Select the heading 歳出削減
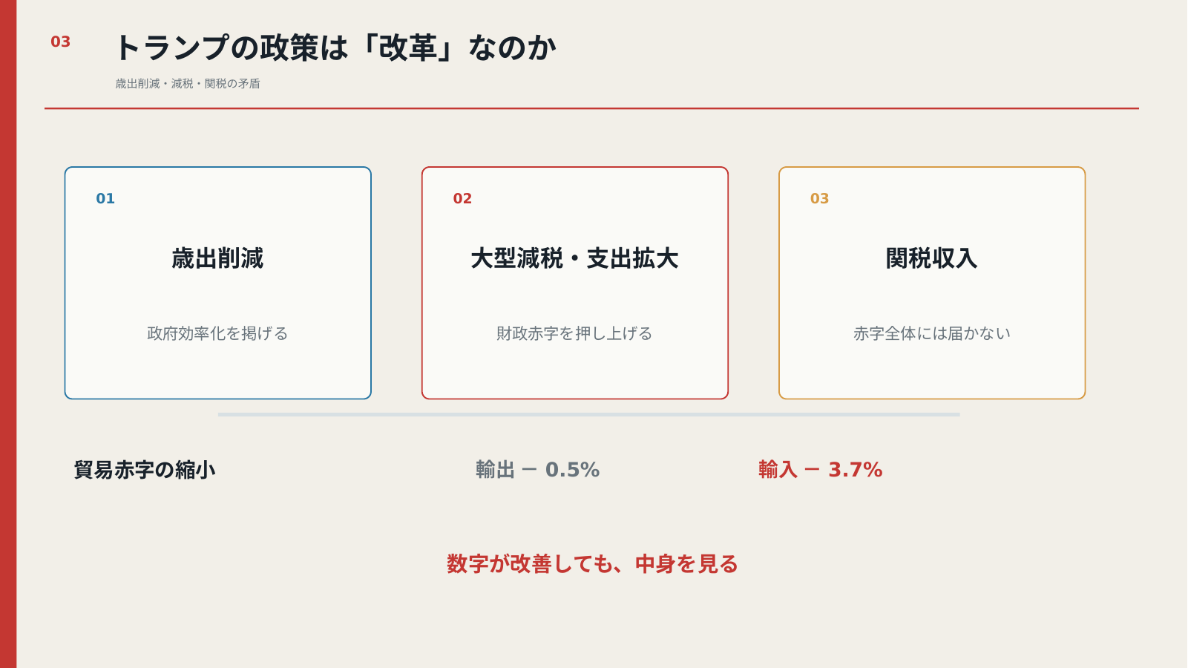The image size is (1188, 668). [x=218, y=258]
